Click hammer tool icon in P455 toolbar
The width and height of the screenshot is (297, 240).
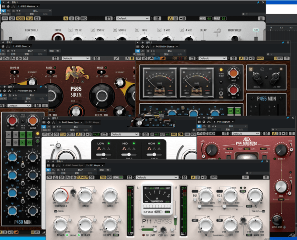point(151,58)
